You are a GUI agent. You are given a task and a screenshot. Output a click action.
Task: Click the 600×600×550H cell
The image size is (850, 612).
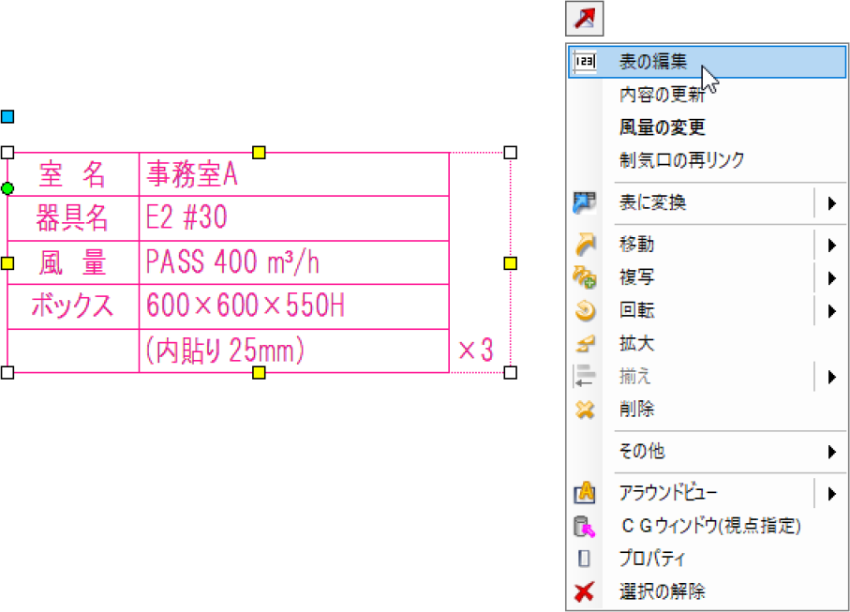[294, 306]
